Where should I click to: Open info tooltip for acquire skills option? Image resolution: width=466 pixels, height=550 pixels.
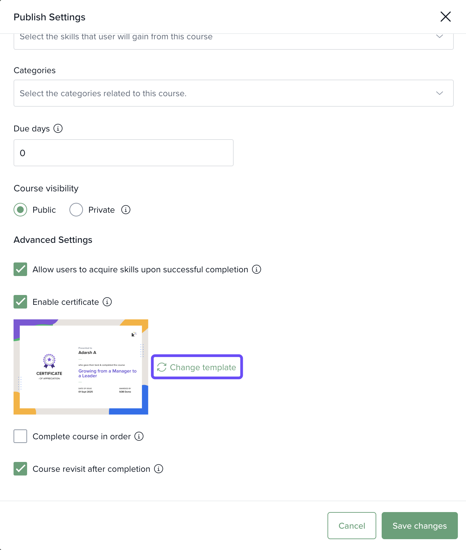pyautogui.click(x=256, y=270)
